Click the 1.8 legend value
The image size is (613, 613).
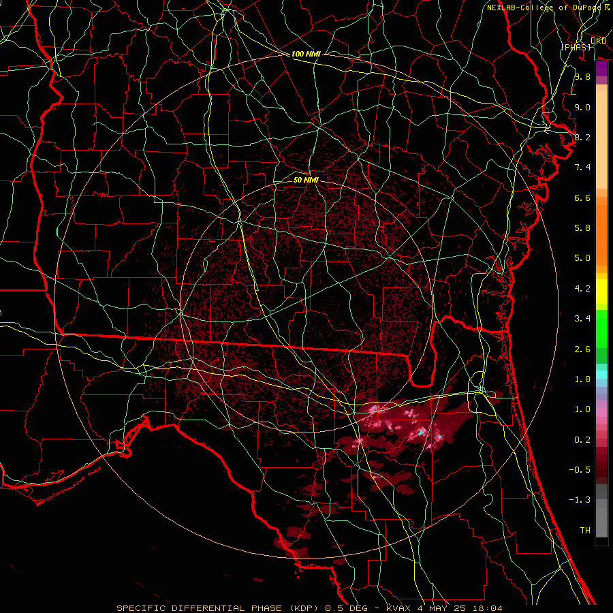582,379
